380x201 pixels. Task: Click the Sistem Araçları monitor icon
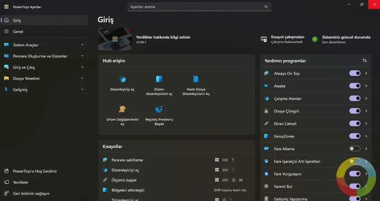click(x=7, y=45)
